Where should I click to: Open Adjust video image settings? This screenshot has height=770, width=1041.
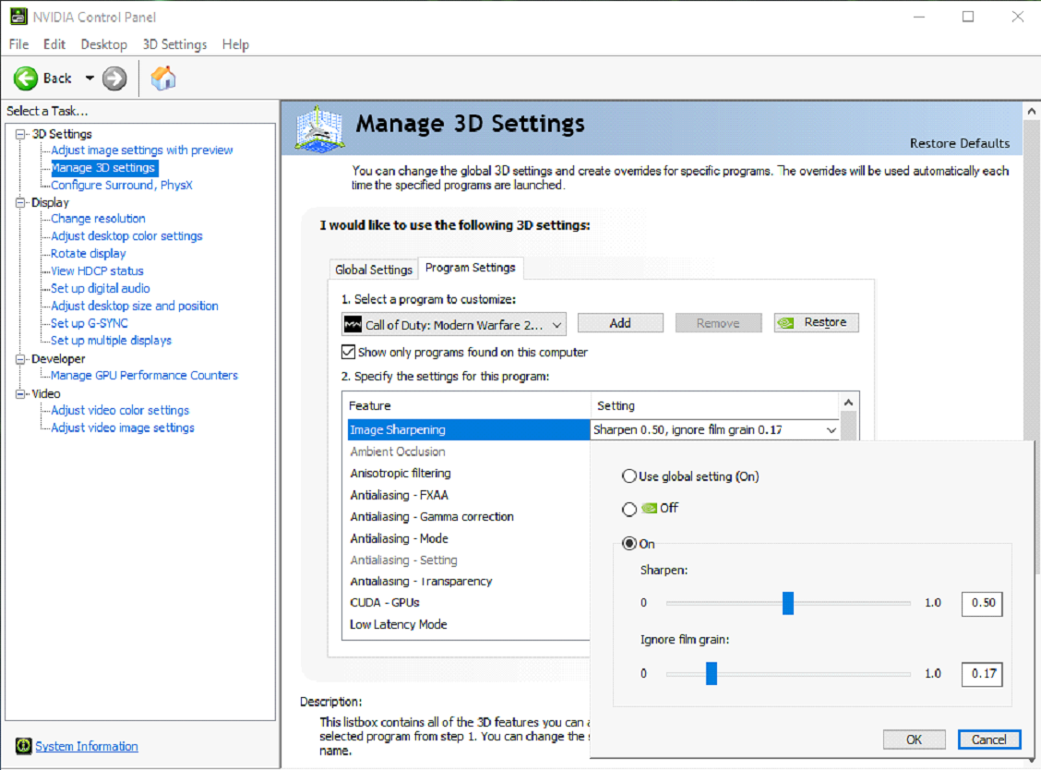pos(122,427)
